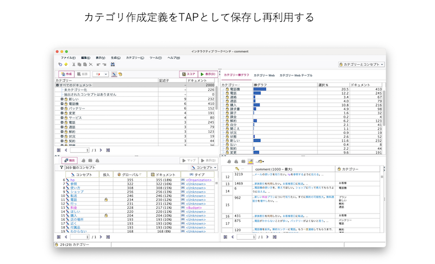Open the カテゴリー menu

click(135, 58)
